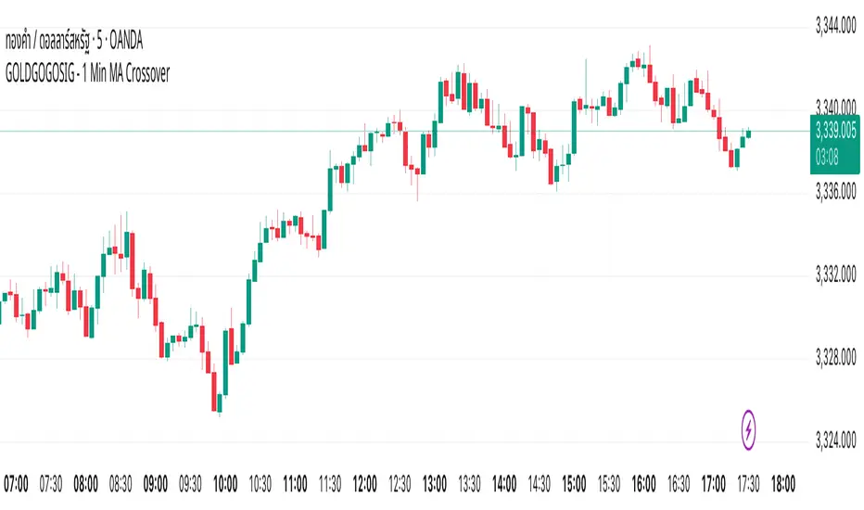
Task: Select the 3,344.000 price axis label
Action: (835, 26)
